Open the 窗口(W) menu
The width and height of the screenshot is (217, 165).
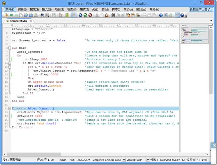click(141, 9)
